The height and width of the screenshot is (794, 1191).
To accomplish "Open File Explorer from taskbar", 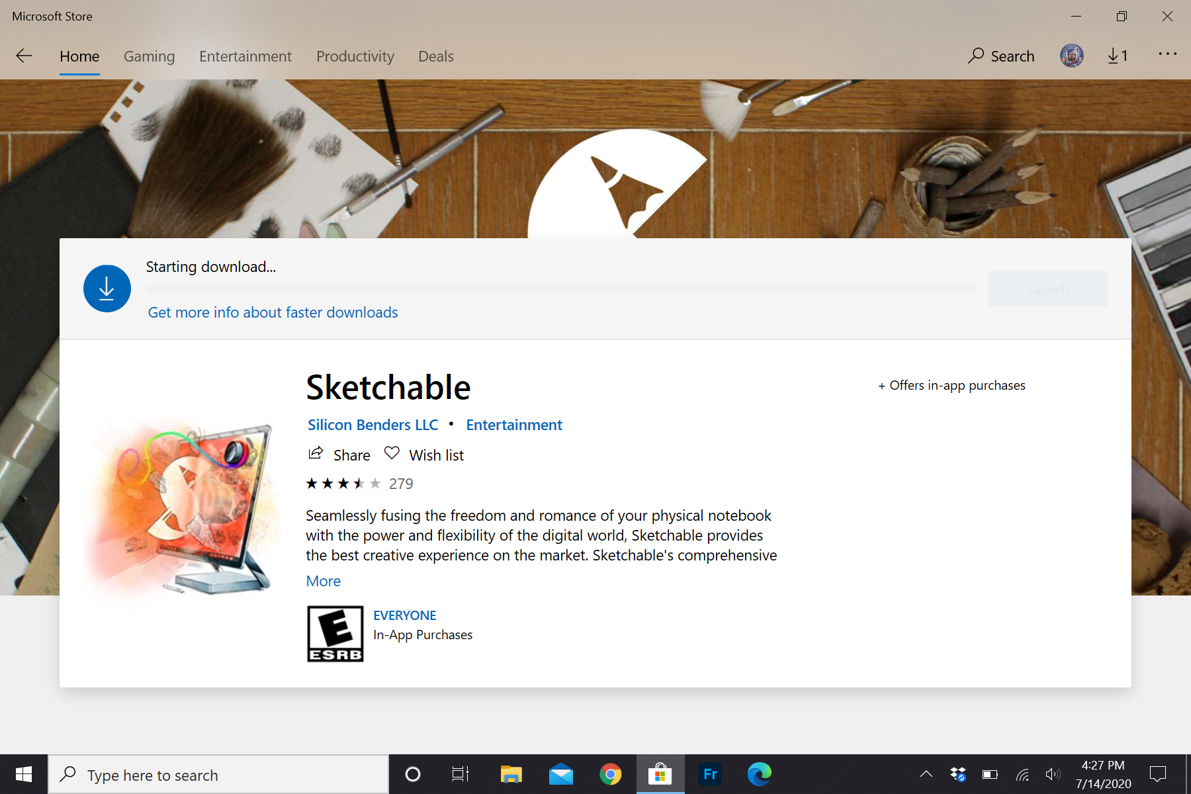I will click(x=511, y=774).
